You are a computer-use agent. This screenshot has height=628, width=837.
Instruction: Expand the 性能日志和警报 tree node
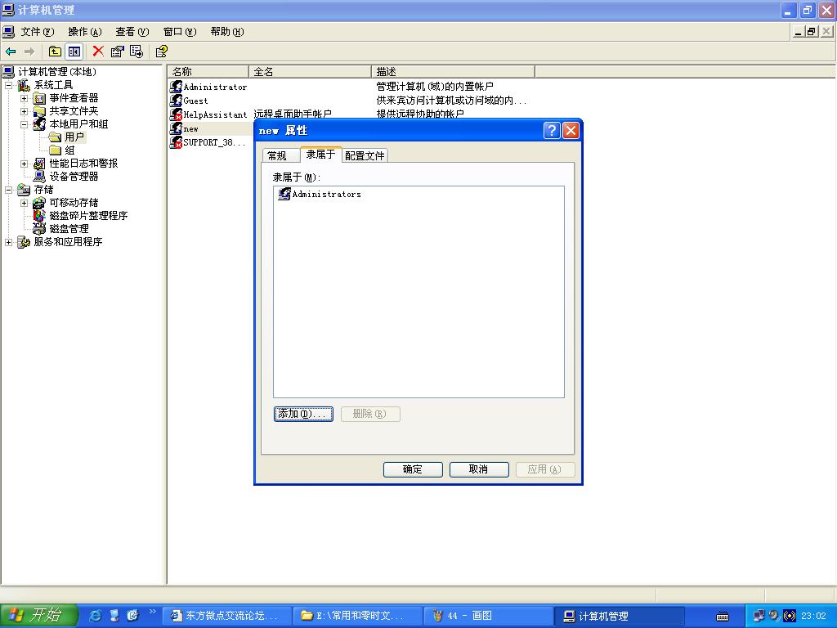click(25, 164)
